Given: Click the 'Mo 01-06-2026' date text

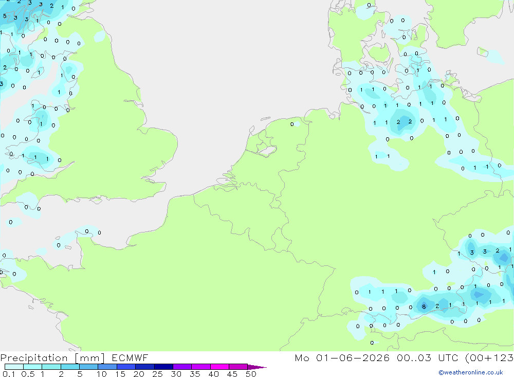Looking at the screenshot, I should (342, 357).
